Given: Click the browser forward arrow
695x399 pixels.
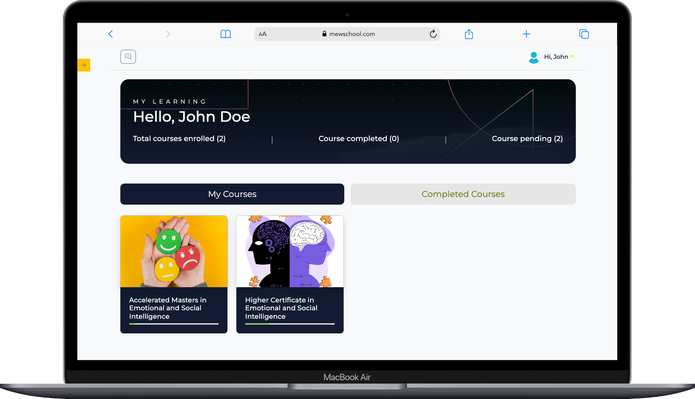Looking at the screenshot, I should click(168, 34).
